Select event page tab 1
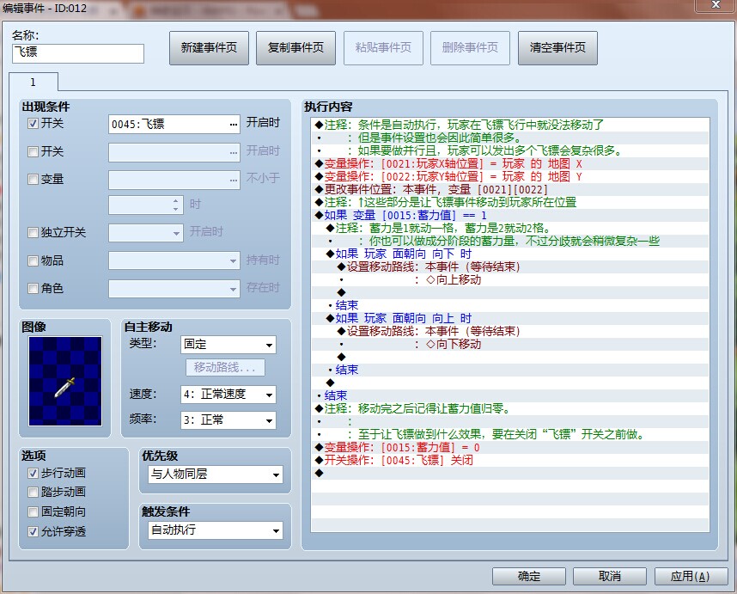Image resolution: width=737 pixels, height=594 pixels. (33, 82)
